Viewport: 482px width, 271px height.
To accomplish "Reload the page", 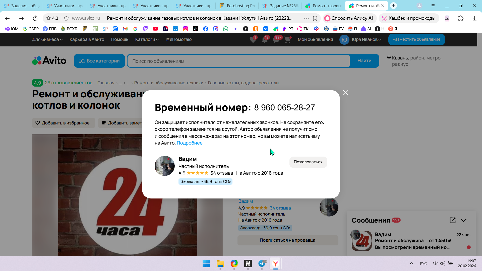I will click(35, 18).
